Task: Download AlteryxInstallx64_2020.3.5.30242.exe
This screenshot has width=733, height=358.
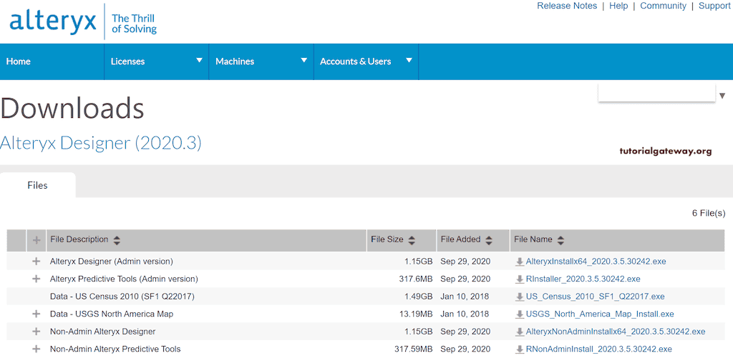Action: pyautogui.click(x=596, y=262)
